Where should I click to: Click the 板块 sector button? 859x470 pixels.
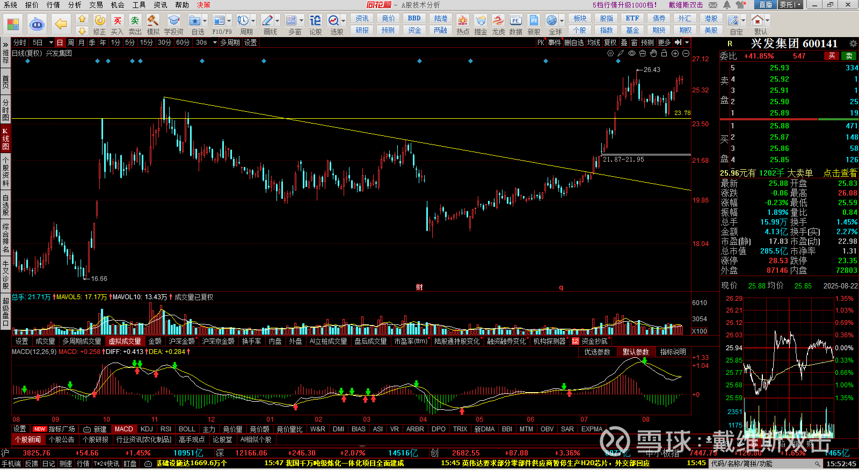(x=580, y=18)
